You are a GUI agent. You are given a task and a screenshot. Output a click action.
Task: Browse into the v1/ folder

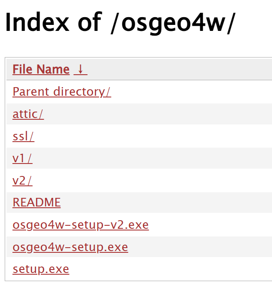click(x=22, y=158)
